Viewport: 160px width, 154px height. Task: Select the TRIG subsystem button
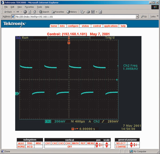pyautogui.click(x=30, y=143)
